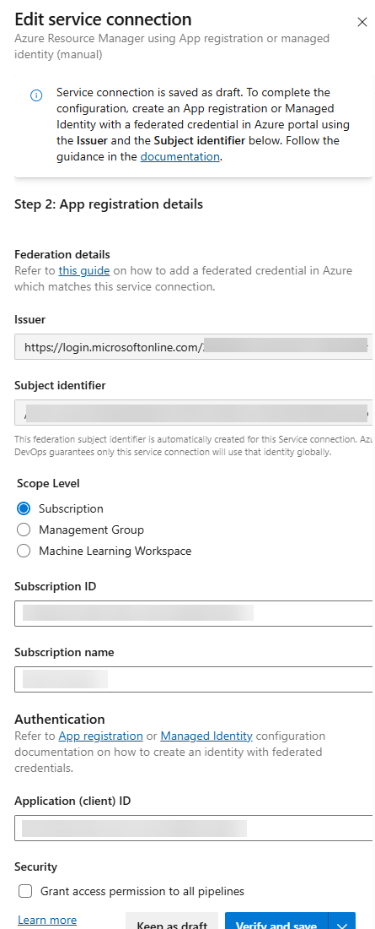The width and height of the screenshot is (375, 929).
Task: Enable Grant access permission to all pipelines
Action: tap(25, 891)
